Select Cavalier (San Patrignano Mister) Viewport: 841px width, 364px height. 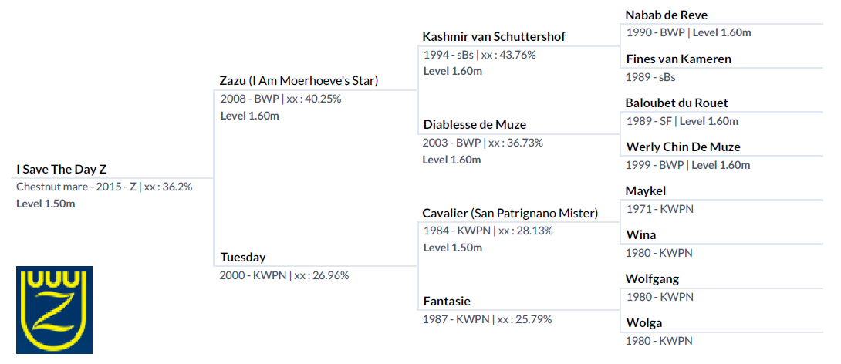(x=510, y=214)
